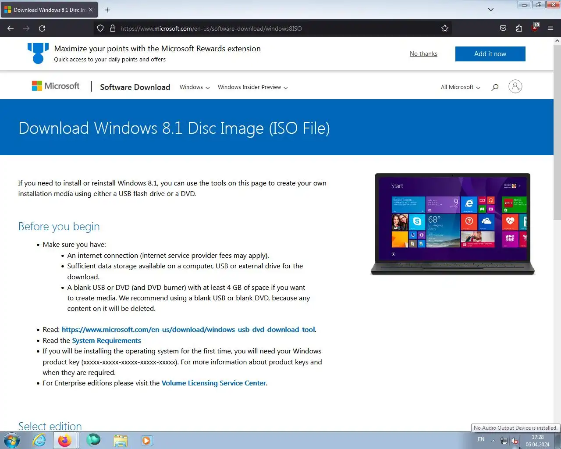
Task: Open the Microsoft logo home link
Action: [56, 86]
